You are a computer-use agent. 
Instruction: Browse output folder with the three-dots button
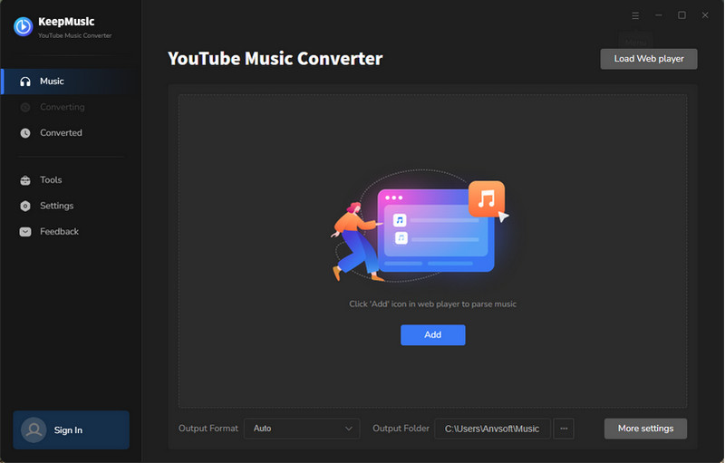(x=564, y=429)
